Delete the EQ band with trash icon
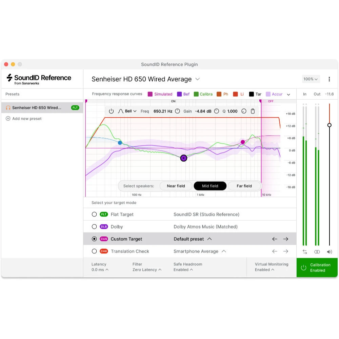 (253, 111)
